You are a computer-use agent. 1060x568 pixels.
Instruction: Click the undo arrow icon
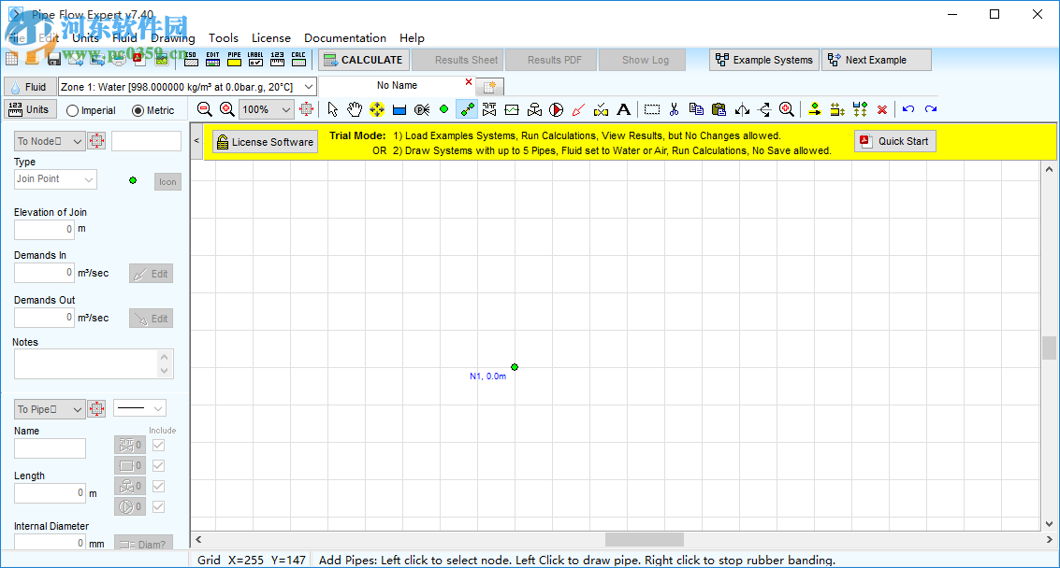click(908, 109)
